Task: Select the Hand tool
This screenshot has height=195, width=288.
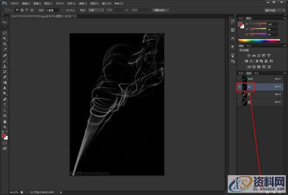Action: 5,122
